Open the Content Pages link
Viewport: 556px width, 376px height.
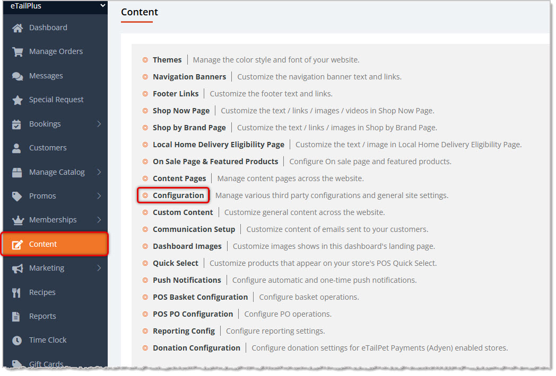coord(179,178)
